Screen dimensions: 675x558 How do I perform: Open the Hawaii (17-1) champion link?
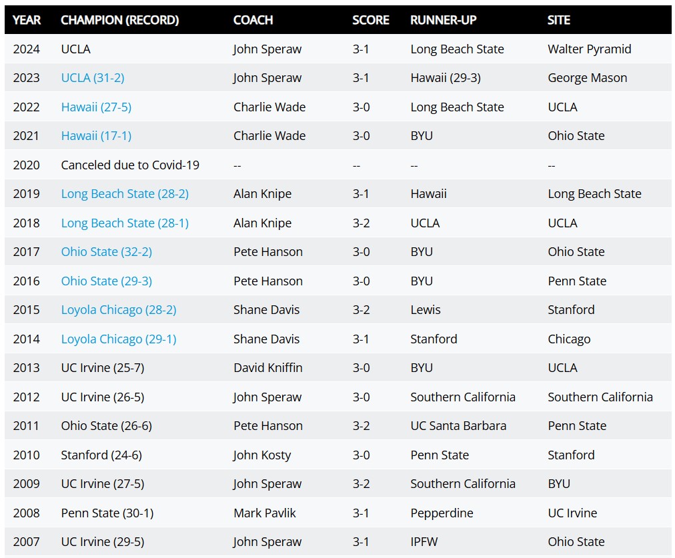[x=96, y=136]
